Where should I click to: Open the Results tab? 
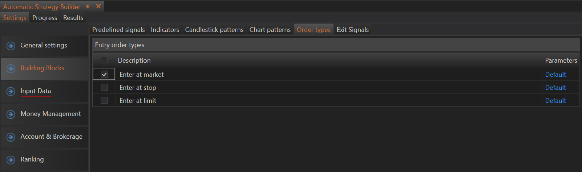73,18
